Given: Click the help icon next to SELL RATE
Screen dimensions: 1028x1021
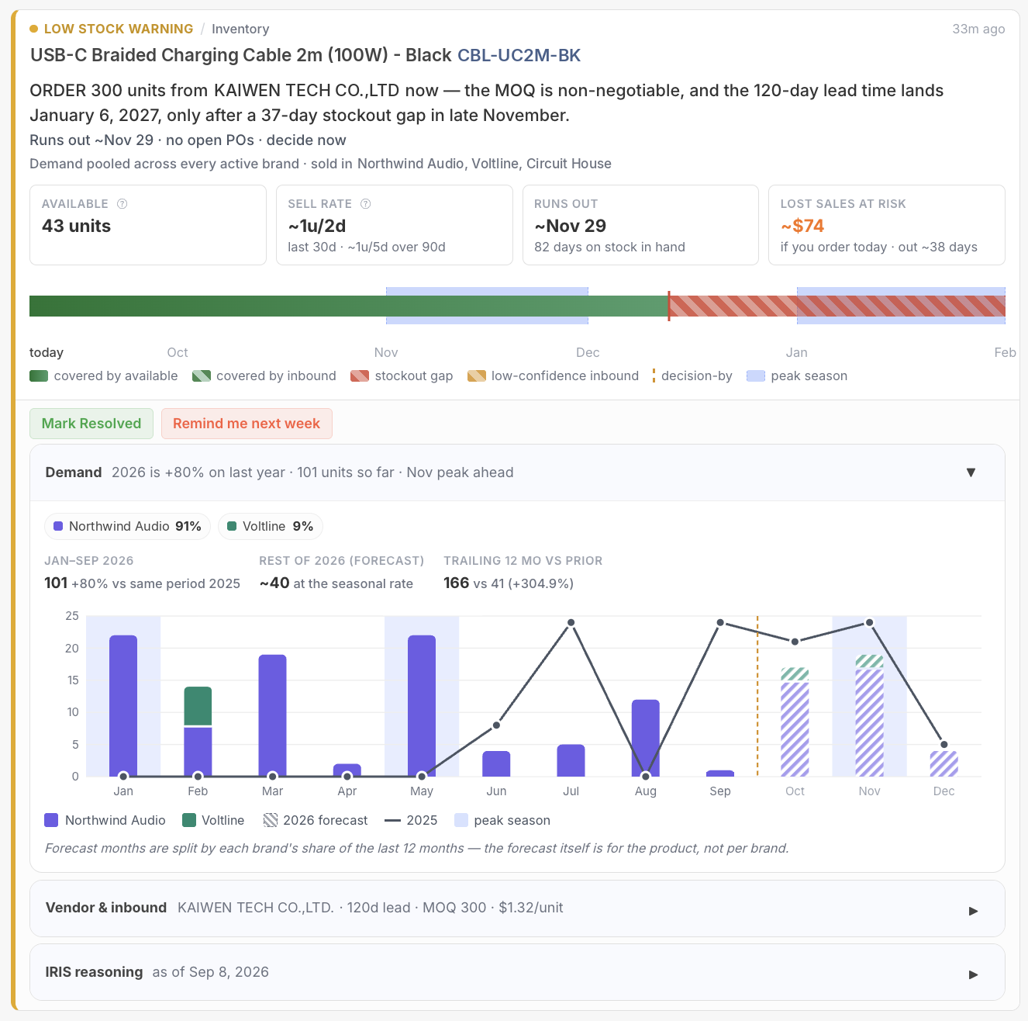Looking at the screenshot, I should 366,204.
